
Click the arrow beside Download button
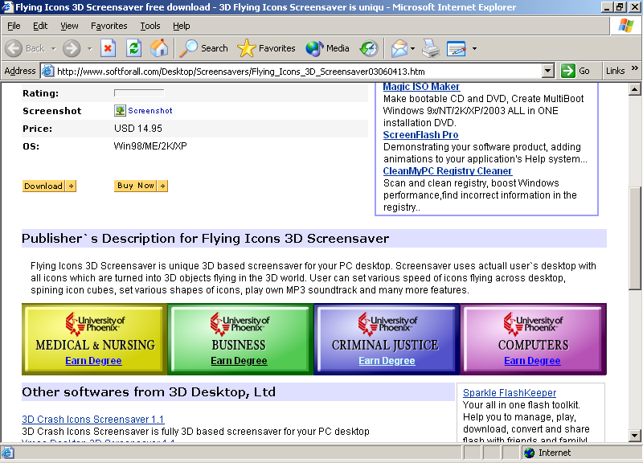[72, 186]
